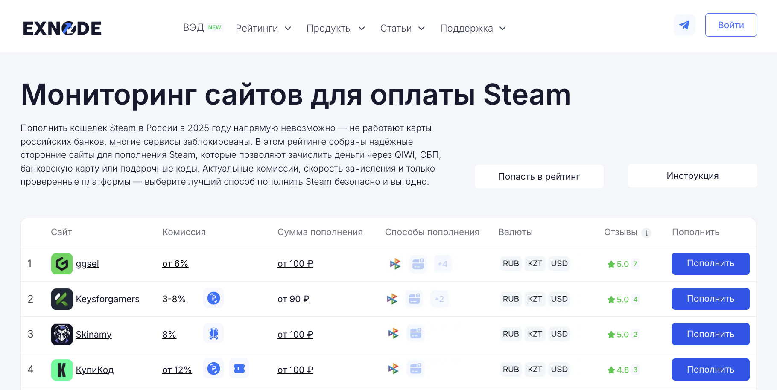Expand the Продукты dropdown menu
777x390 pixels.
tap(336, 28)
